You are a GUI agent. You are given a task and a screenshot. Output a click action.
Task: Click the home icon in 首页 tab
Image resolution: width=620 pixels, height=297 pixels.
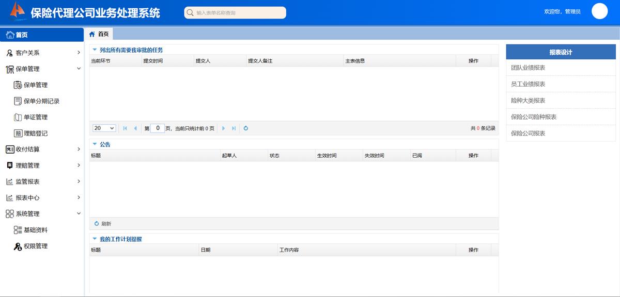(92, 34)
